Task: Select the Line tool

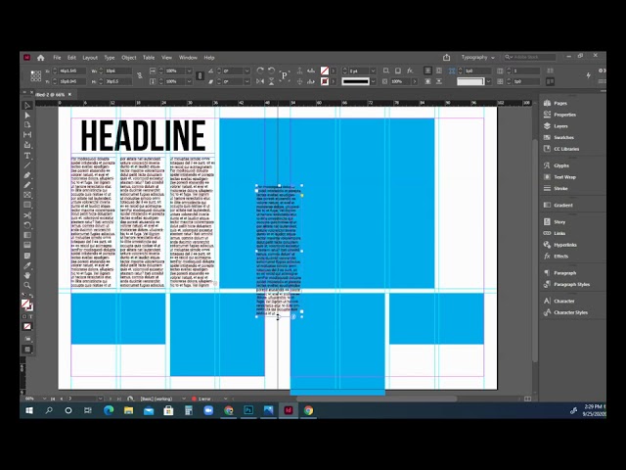Action: click(x=27, y=165)
